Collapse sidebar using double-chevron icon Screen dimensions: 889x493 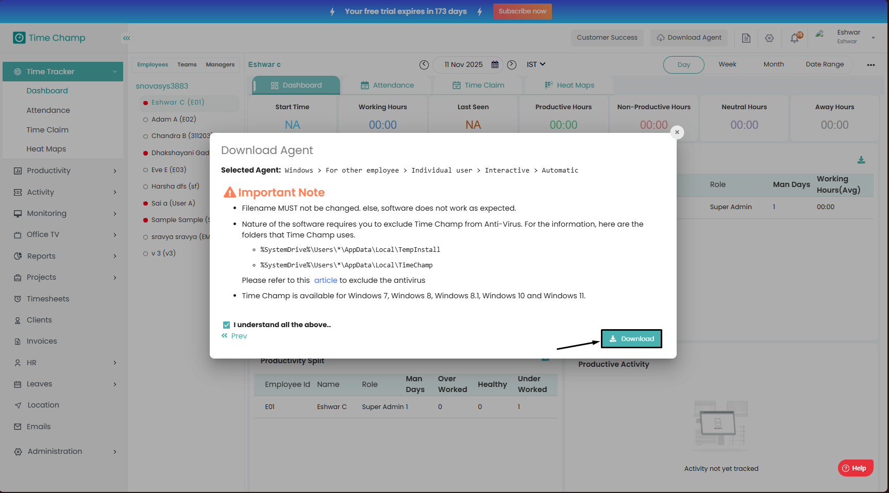(x=126, y=38)
